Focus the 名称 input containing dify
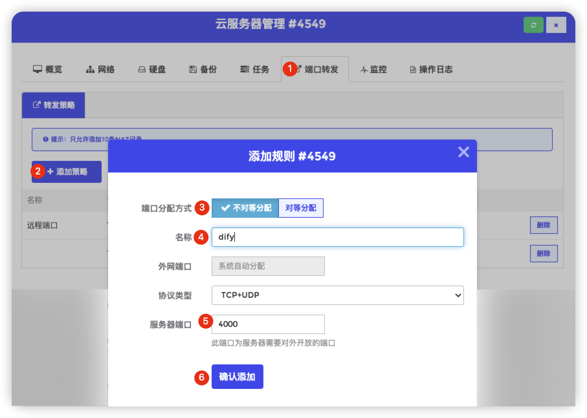This screenshot has width=587, height=418. click(338, 237)
